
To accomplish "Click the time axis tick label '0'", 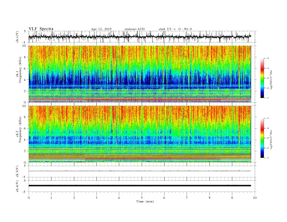I will pos(29,198).
